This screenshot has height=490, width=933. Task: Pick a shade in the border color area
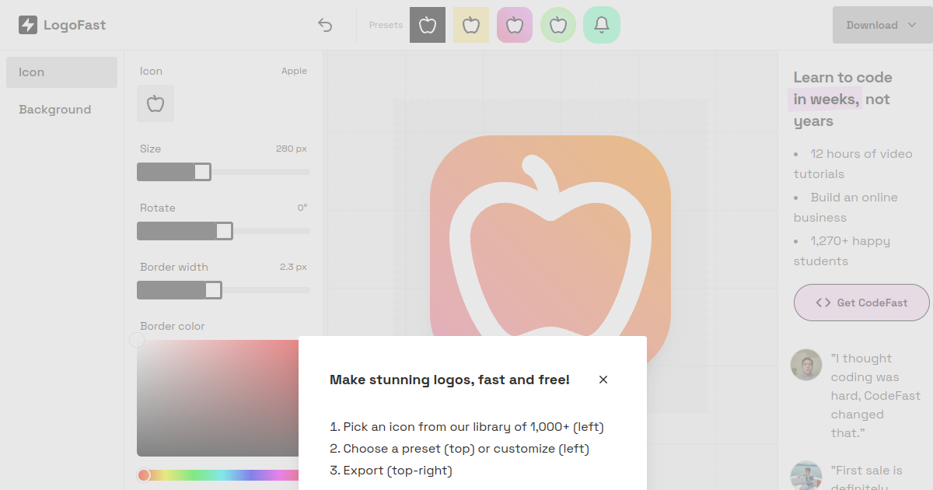point(219,397)
